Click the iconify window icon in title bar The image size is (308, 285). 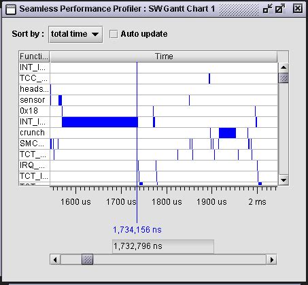pos(268,9)
